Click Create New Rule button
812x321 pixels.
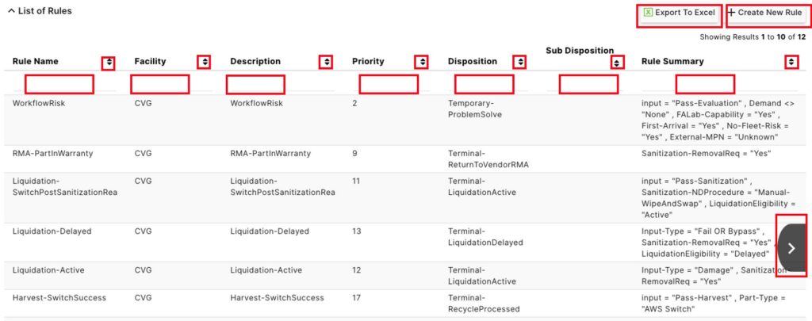[x=767, y=15]
